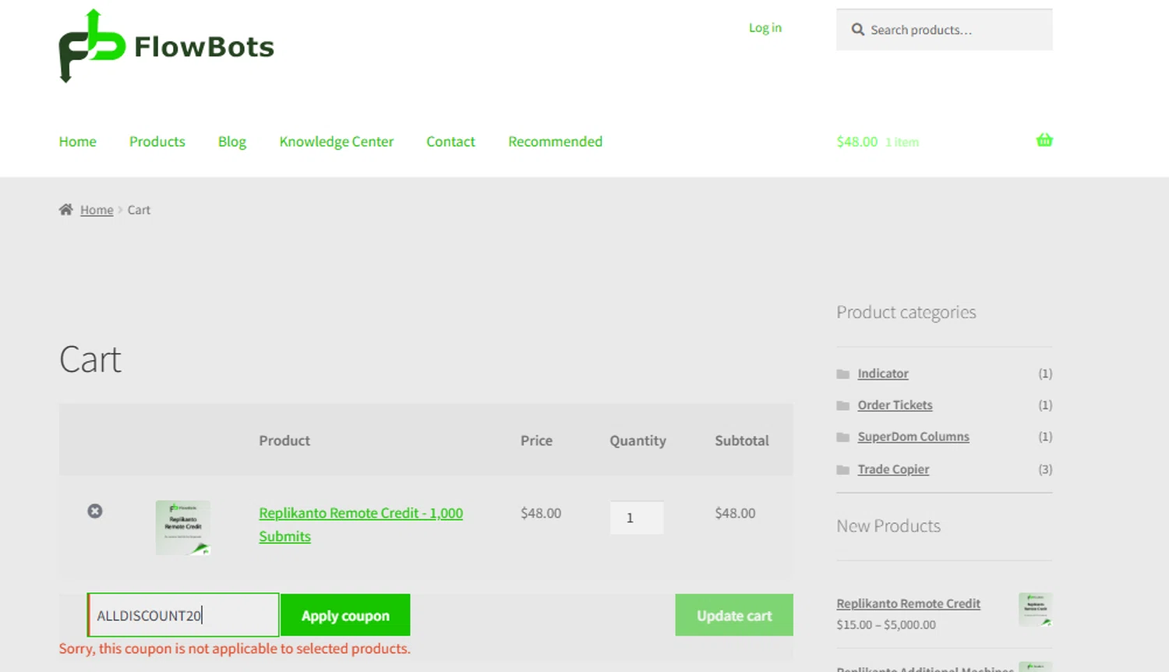This screenshot has width=1169, height=672.
Task: Click the Product column header
Action: 284,440
